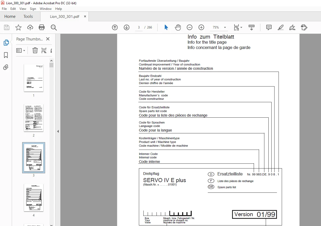Viewport: 321px width, 226px height.
Task: Add a comment with the sticky note icon
Action: [x=269, y=27]
